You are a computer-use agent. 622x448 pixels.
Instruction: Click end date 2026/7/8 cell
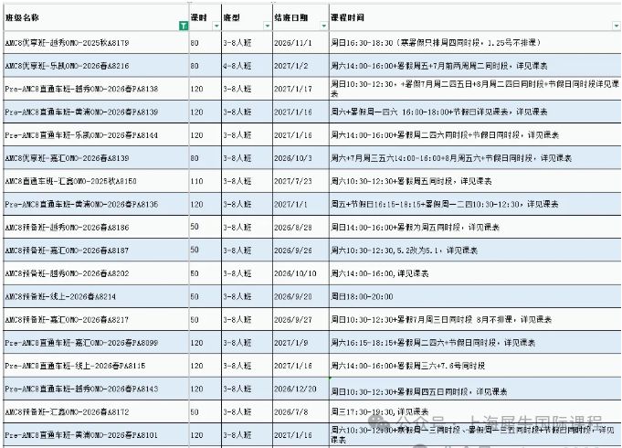300,411
